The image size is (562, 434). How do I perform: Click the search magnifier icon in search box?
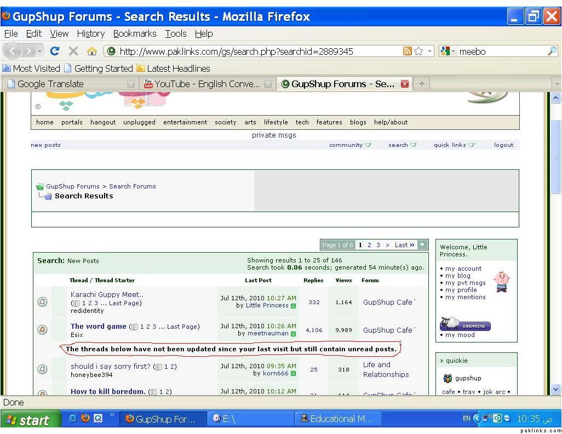pos(552,52)
